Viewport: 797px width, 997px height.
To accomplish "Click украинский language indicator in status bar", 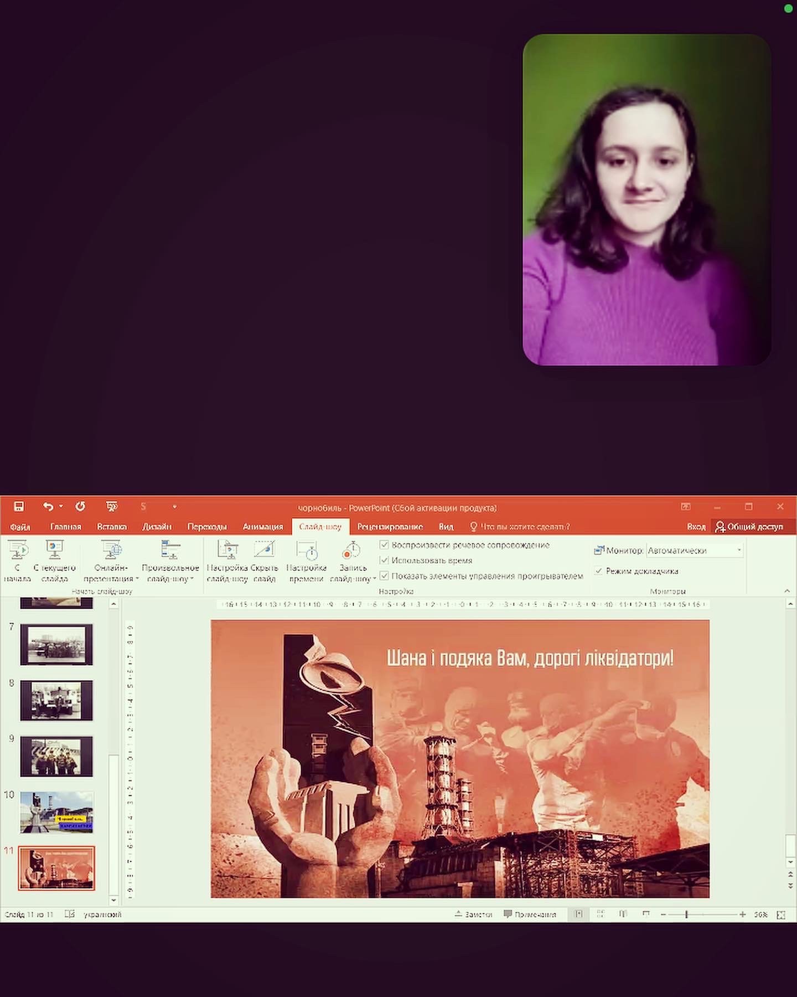I will coord(102,914).
